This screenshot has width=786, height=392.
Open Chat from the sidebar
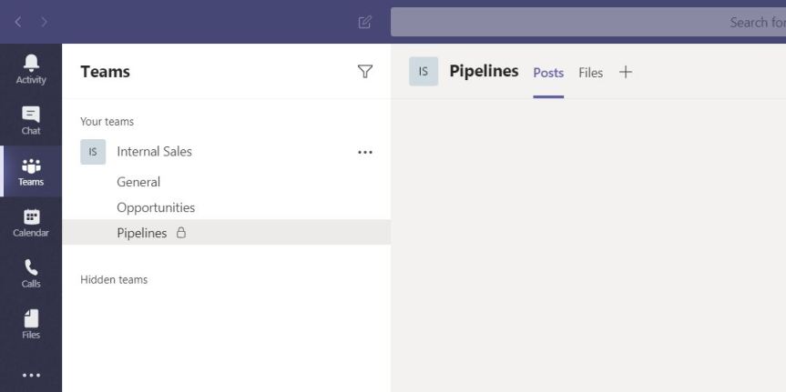[31, 119]
